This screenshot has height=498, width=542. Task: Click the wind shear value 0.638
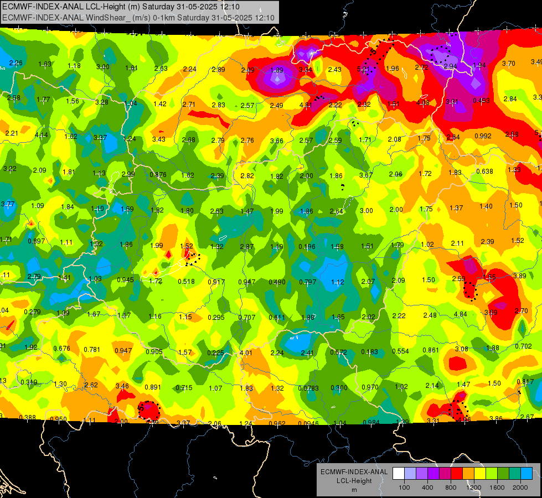pyautogui.click(x=484, y=172)
